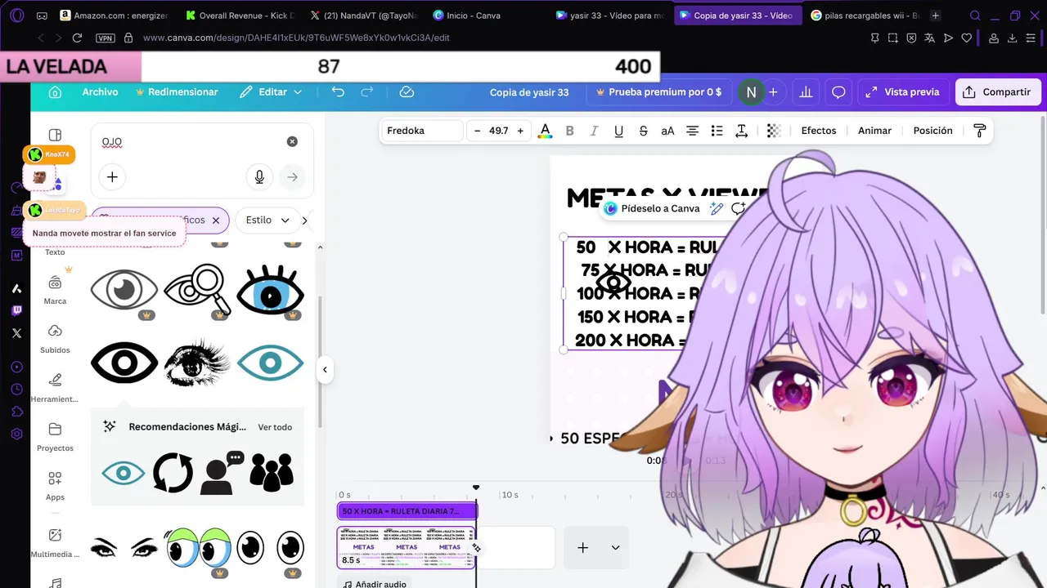
Task: Select the teal outlined eye graphic
Action: (x=270, y=363)
